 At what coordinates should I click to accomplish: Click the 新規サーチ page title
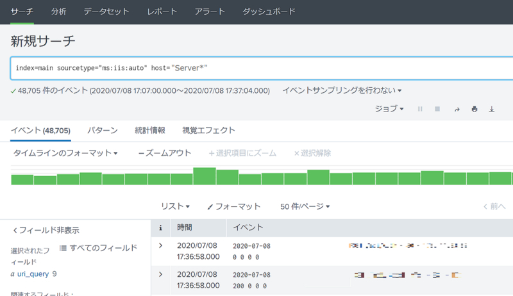pyautogui.click(x=43, y=41)
